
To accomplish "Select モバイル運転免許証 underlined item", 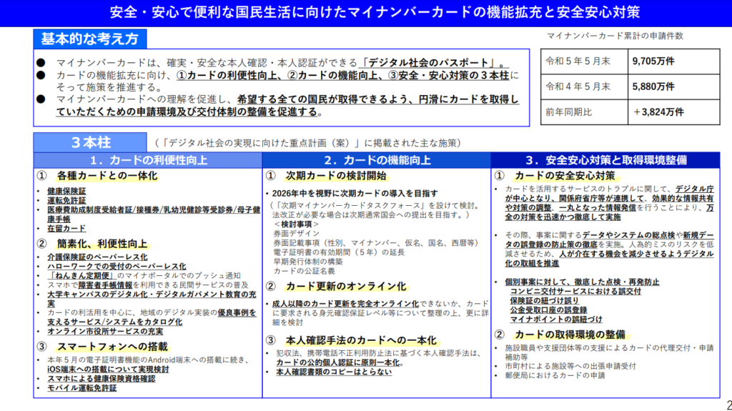I will tap(81, 387).
